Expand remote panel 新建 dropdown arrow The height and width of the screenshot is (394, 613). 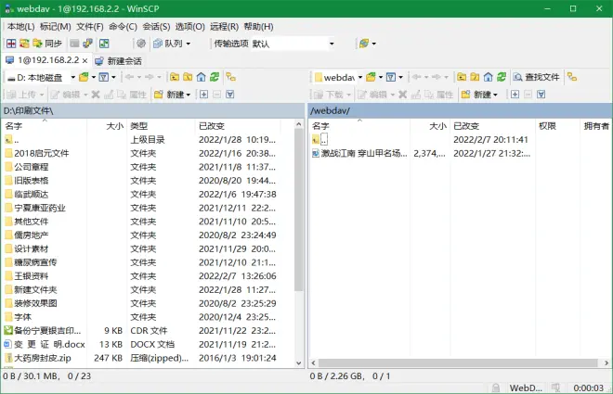coord(495,95)
